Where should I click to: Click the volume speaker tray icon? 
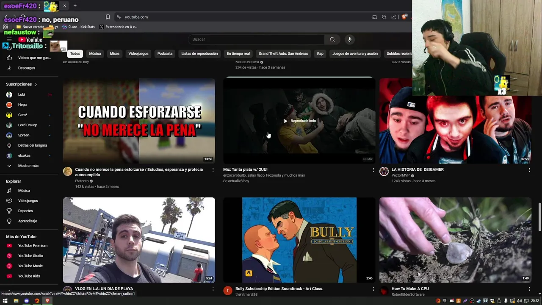click(519, 301)
